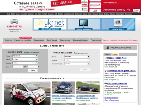Image resolution: width=141 pixels, height=105 pixels.
Task: Click the Volkswagen brand link
Action: click(x=120, y=14)
